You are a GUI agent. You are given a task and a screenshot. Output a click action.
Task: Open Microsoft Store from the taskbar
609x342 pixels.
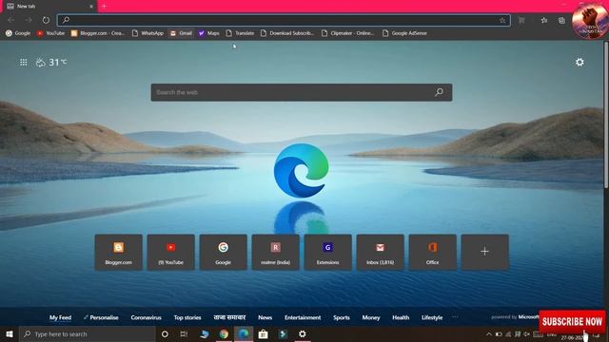click(x=263, y=333)
